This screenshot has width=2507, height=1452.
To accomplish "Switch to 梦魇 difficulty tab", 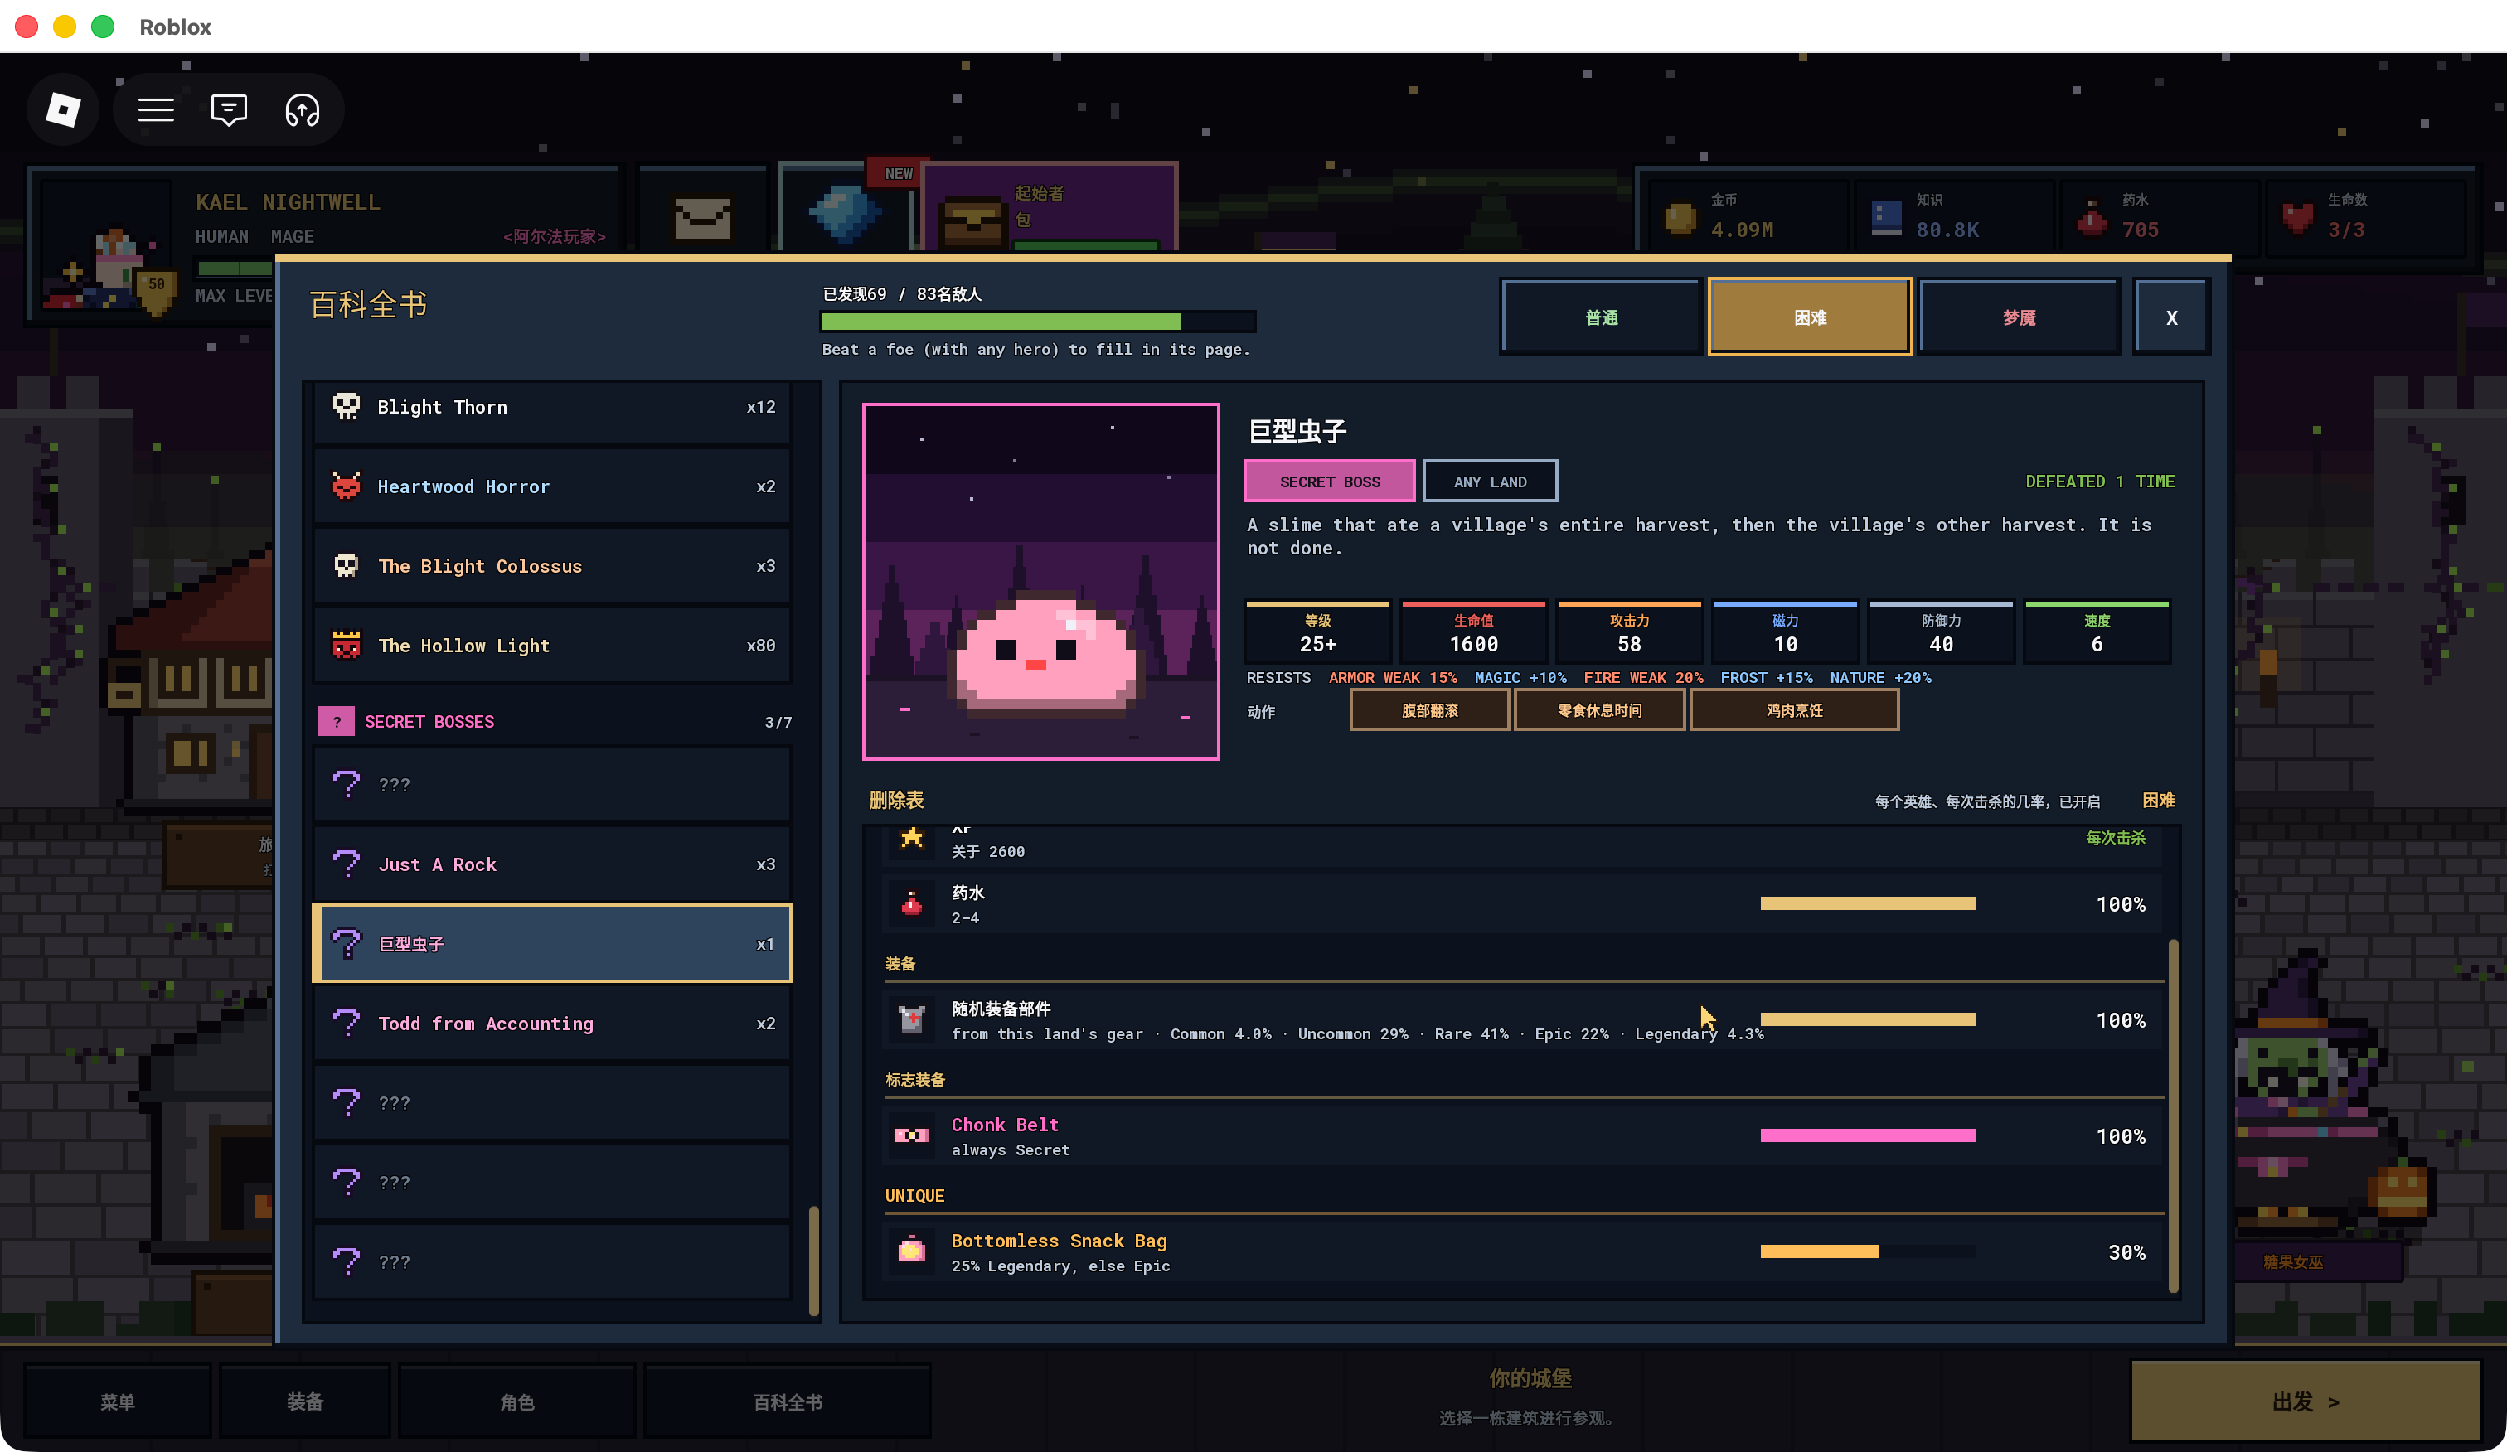I will 2020,317.
